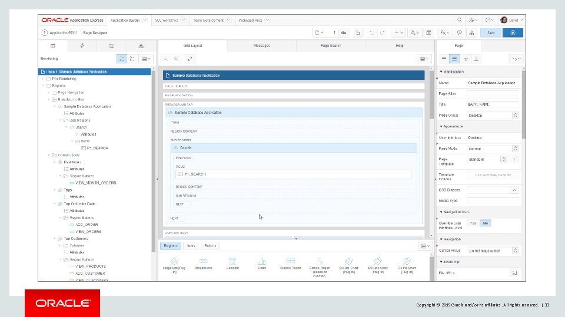Screen dimensions: 565x317
Task: Set Override User Interface Level to Yes
Action: pyautogui.click(x=473, y=223)
